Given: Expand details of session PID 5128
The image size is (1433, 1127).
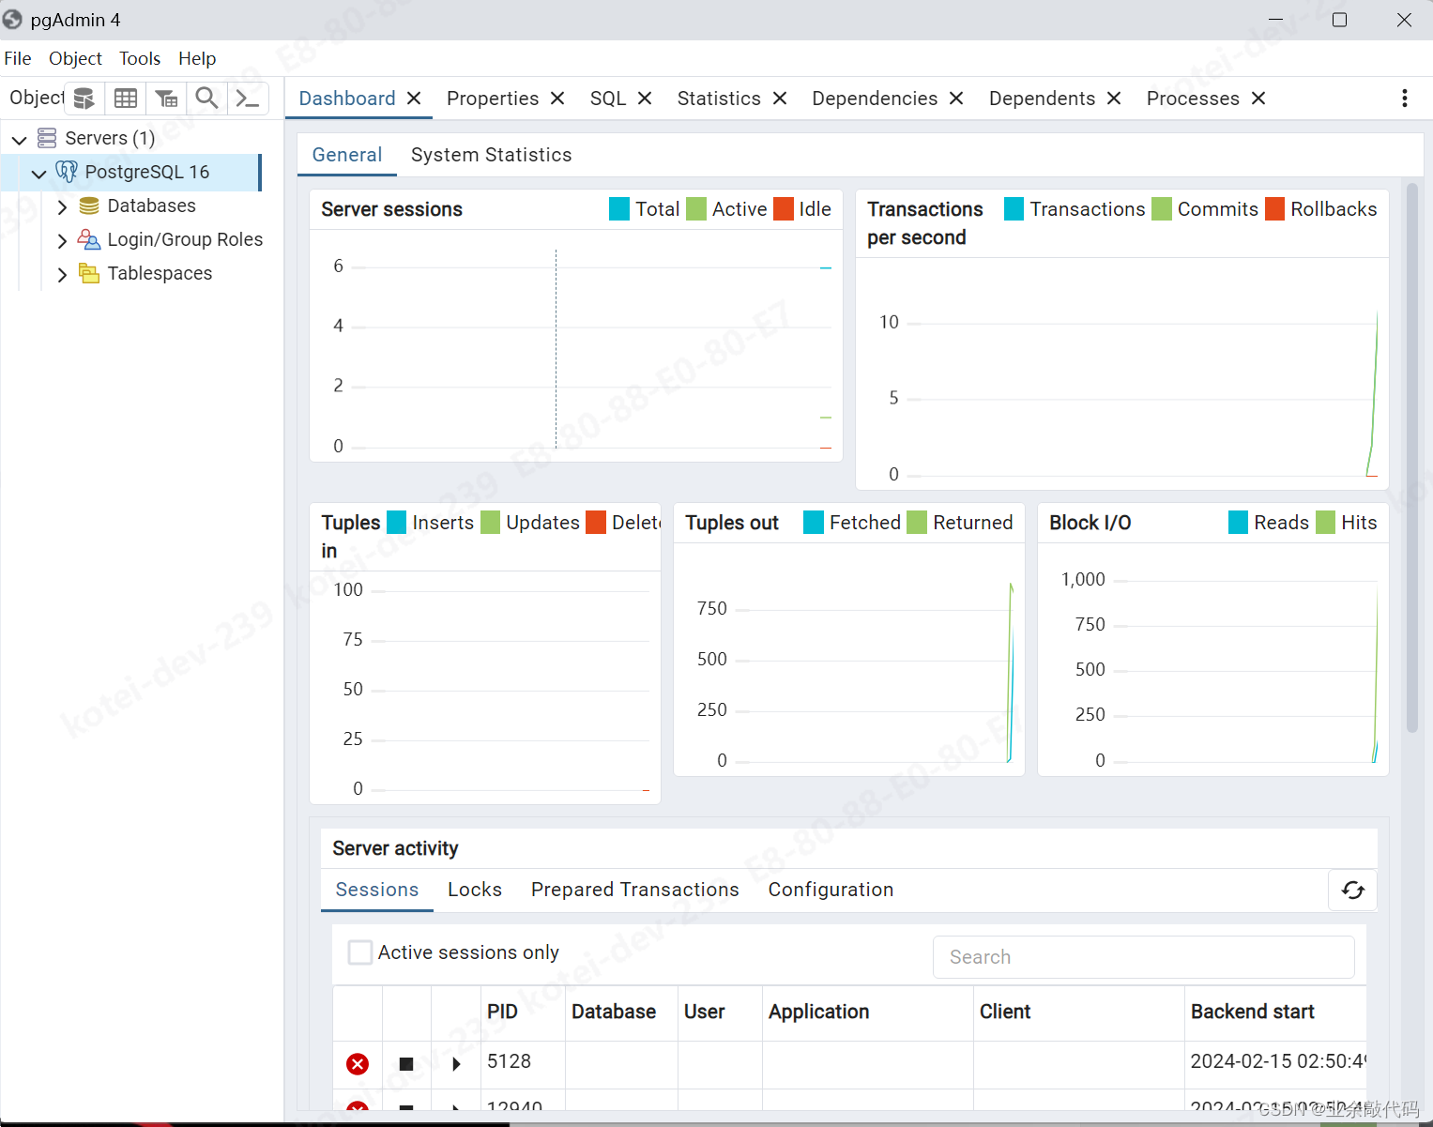Looking at the screenshot, I should click(456, 1063).
